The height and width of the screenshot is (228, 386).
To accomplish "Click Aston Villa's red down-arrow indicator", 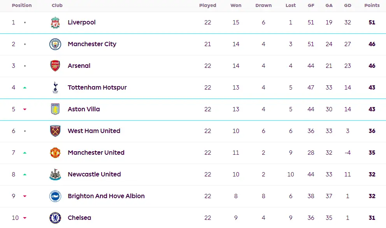I will click(x=25, y=109).
